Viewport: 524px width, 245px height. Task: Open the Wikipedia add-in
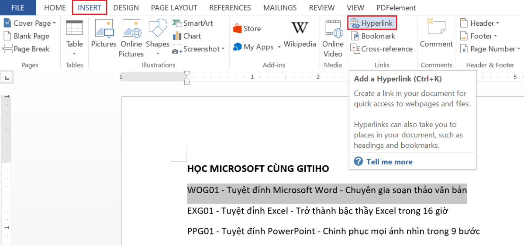point(300,34)
